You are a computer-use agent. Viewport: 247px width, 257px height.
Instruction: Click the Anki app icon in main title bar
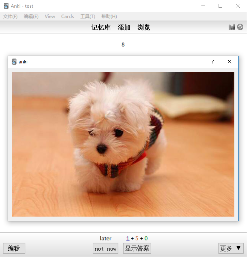[x=6, y=6]
